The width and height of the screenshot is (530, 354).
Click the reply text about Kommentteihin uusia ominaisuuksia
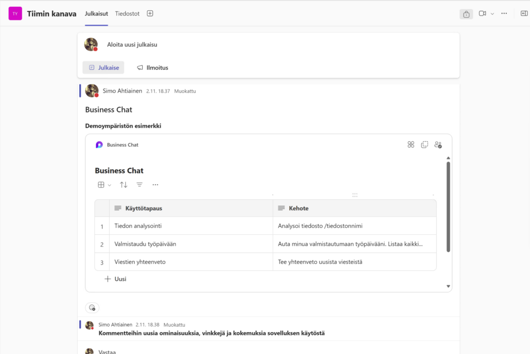pyautogui.click(x=212, y=333)
